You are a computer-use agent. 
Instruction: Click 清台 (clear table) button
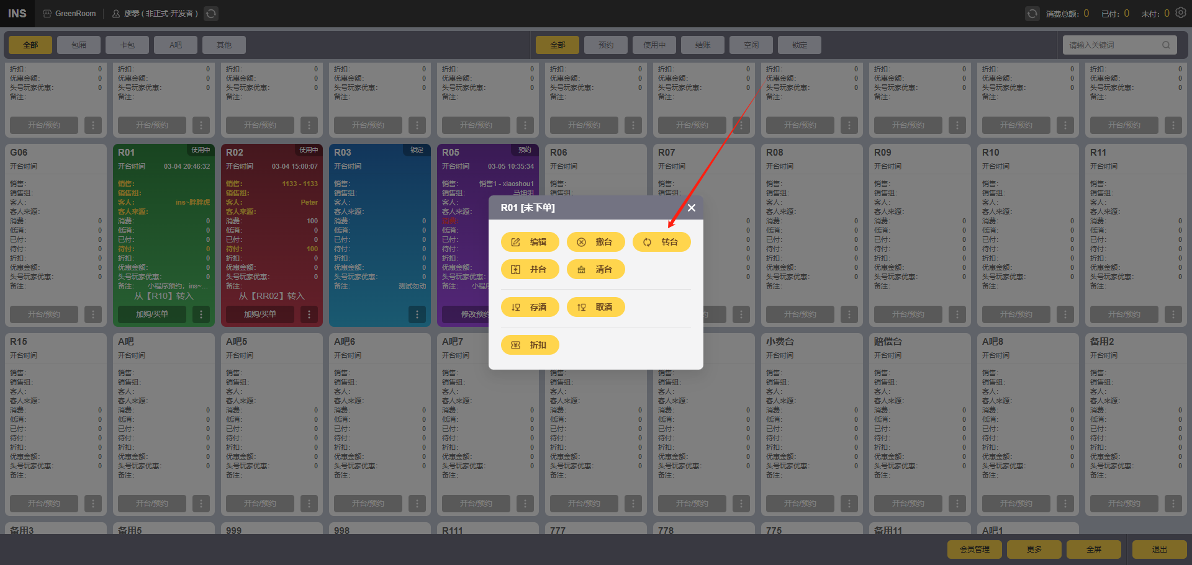pos(595,269)
